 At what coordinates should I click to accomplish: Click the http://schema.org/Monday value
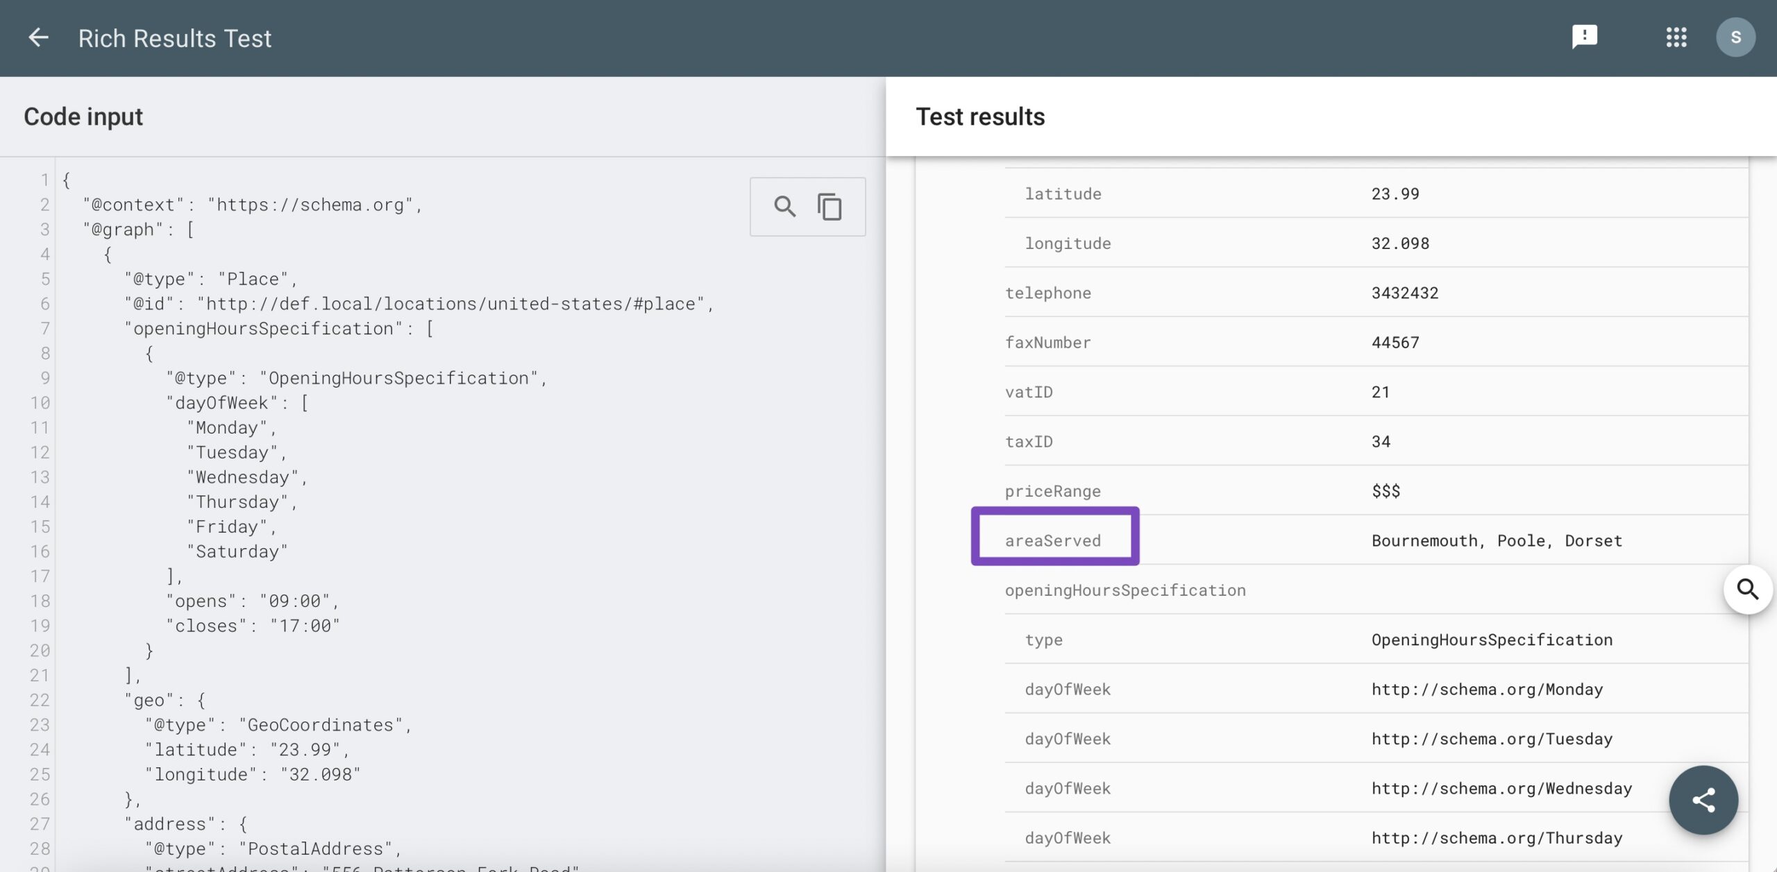[x=1487, y=690]
